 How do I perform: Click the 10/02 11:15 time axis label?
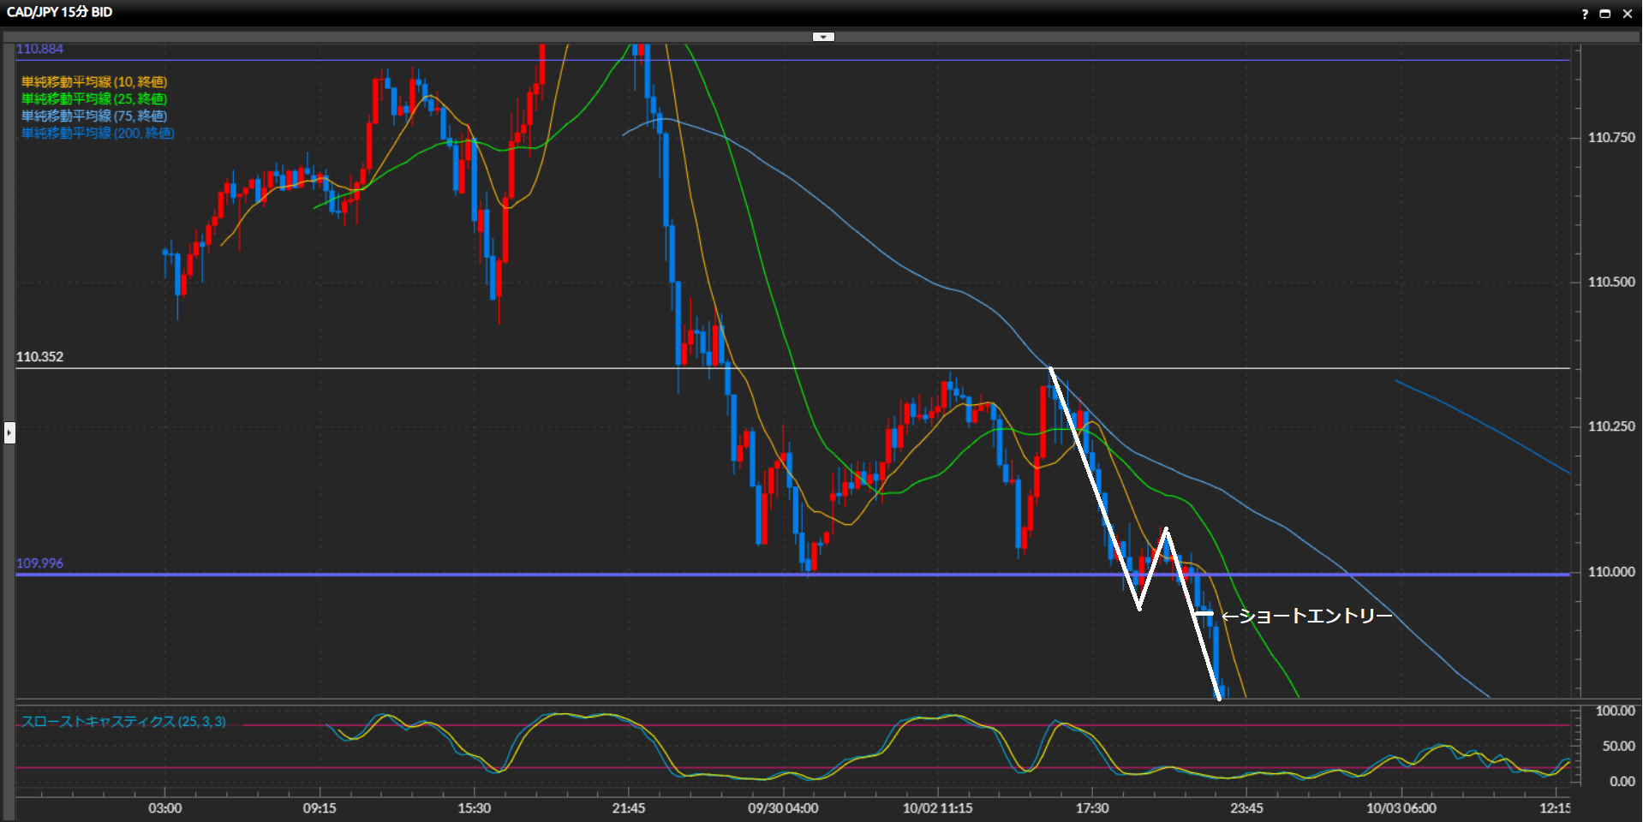pyautogui.click(x=937, y=808)
